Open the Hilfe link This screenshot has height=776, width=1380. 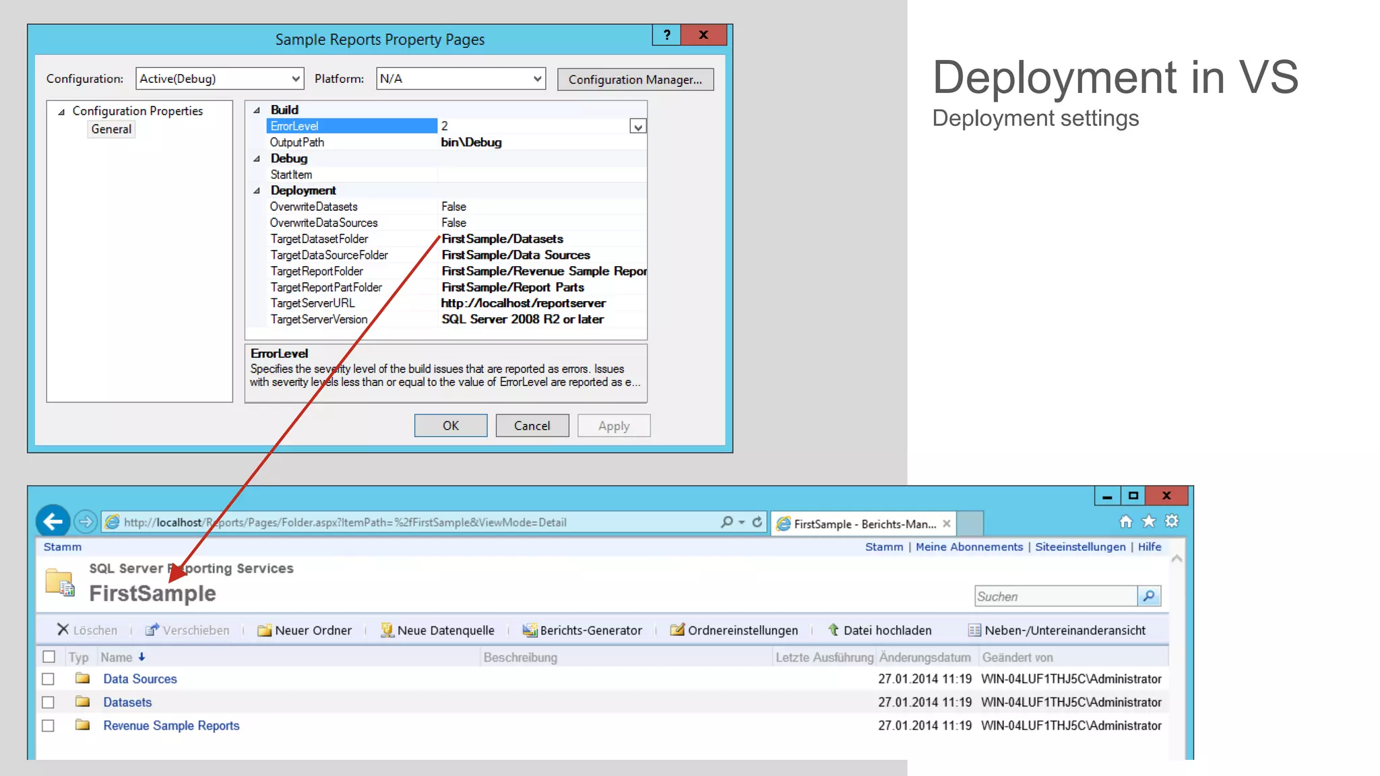tap(1150, 547)
